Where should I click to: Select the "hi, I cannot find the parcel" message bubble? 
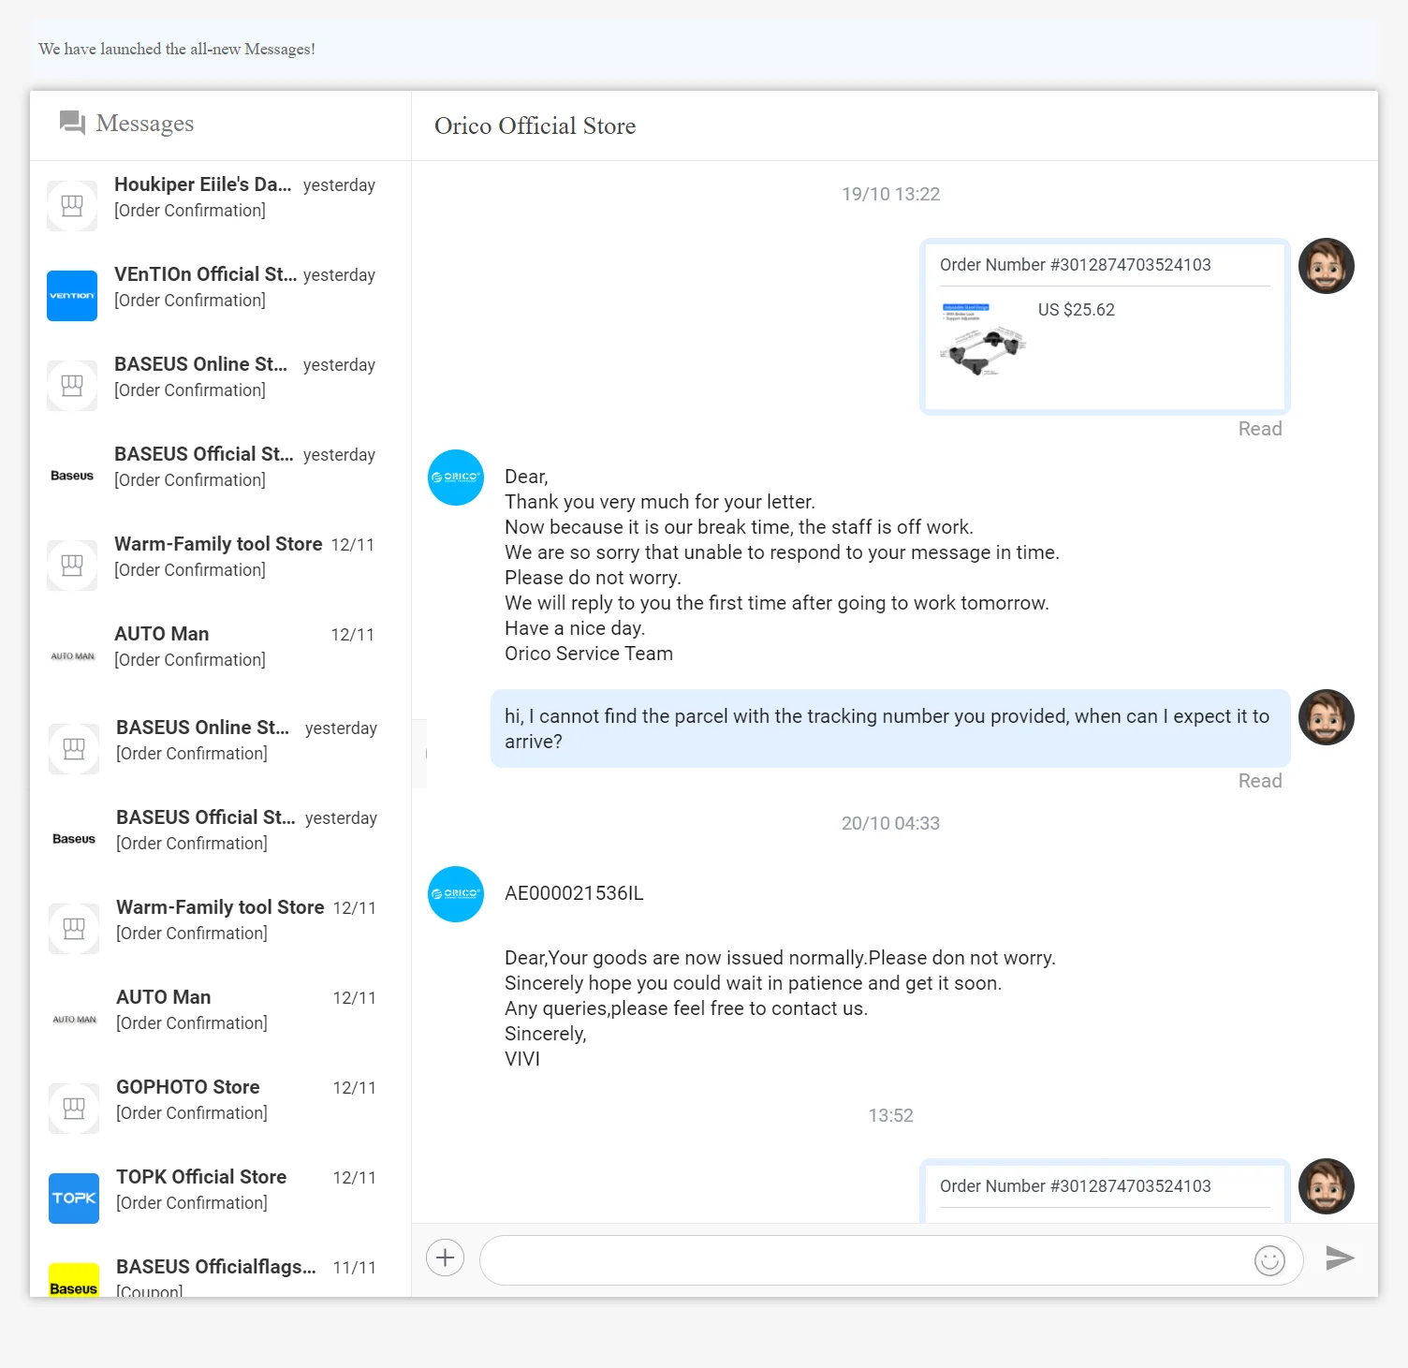tap(890, 728)
